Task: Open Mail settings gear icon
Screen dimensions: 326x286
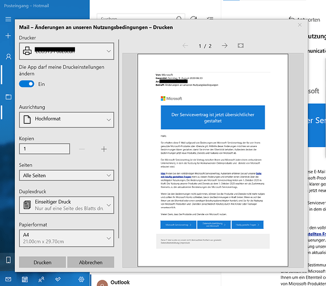Action: [81, 279]
